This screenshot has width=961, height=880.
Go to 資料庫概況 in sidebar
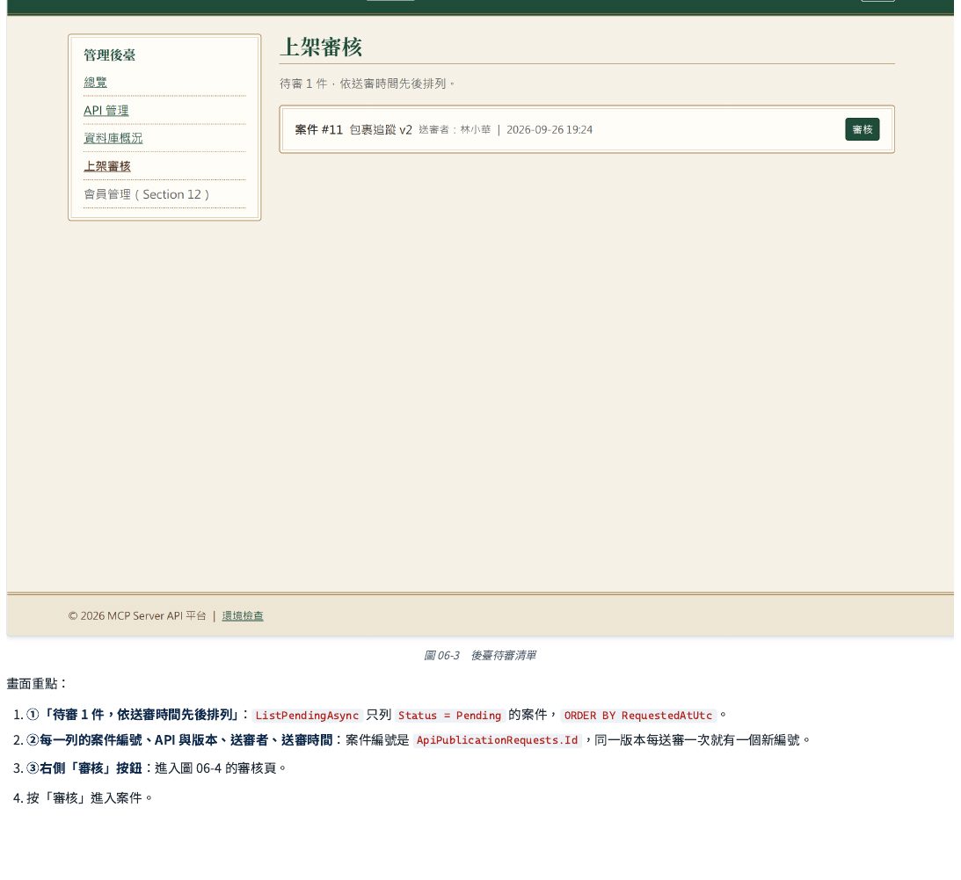point(113,138)
